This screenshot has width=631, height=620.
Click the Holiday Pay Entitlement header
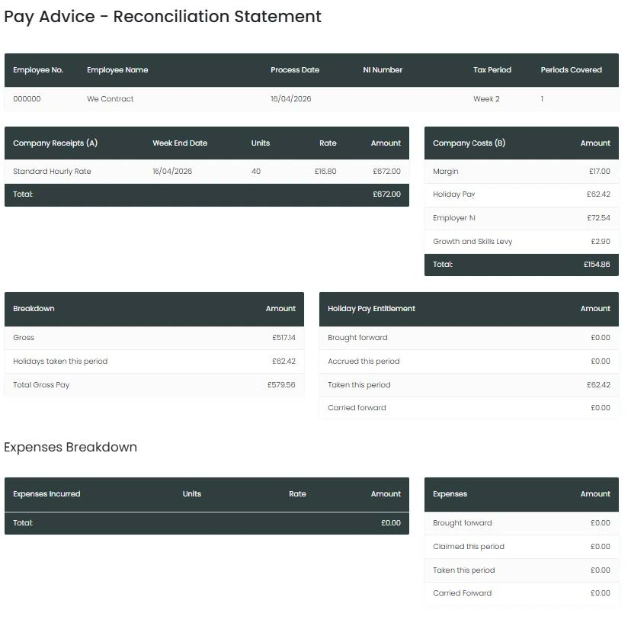pos(371,309)
